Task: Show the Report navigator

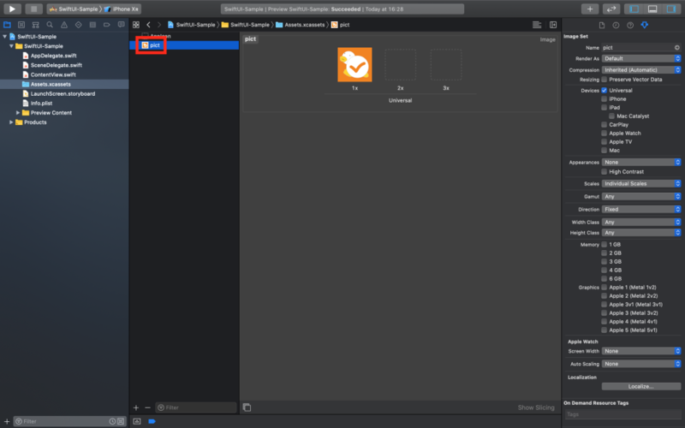Action: 121,25
